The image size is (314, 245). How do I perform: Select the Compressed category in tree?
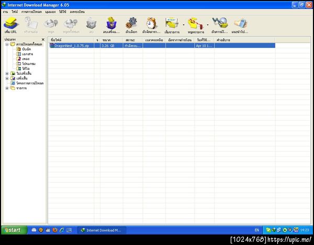pos(24,49)
